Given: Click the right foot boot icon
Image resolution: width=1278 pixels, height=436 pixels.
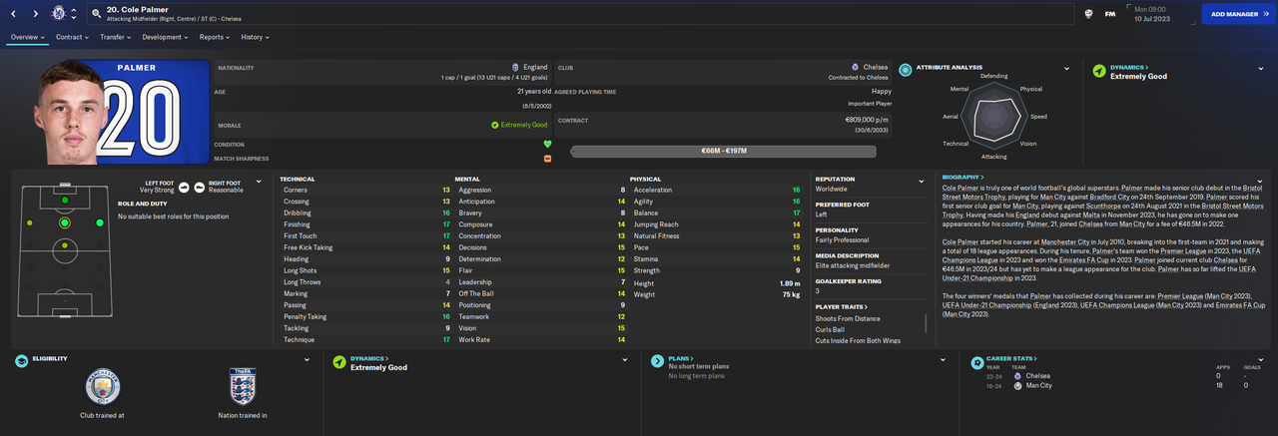Looking at the screenshot, I should [200, 186].
